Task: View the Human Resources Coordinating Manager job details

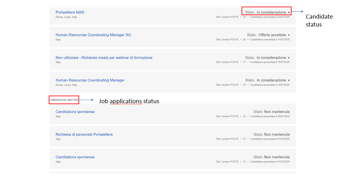Action: coord(90,80)
